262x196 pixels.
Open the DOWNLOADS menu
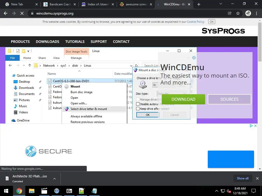[47, 42]
